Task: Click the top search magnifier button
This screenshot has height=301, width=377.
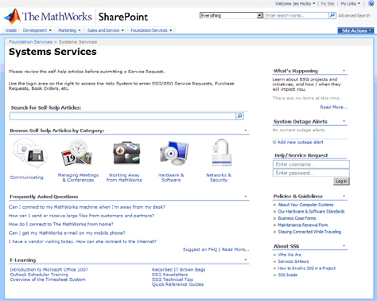Action: tap(332, 15)
